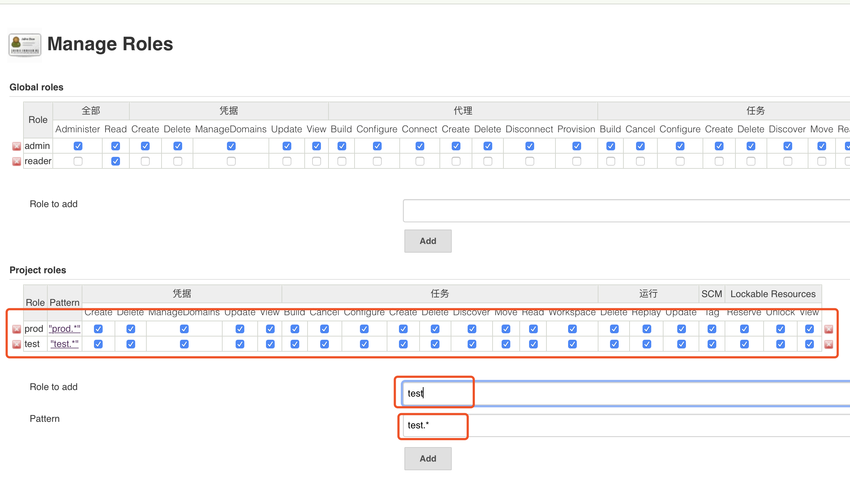Click Add button under Project roles
Screen dimensions: 850x480
428,459
